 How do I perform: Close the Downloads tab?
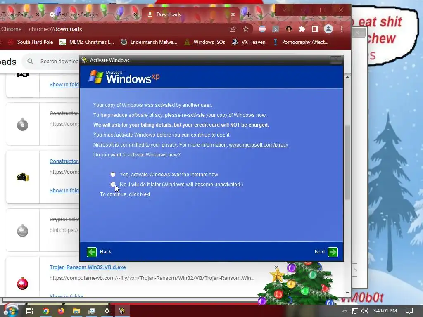pyautogui.click(x=233, y=14)
